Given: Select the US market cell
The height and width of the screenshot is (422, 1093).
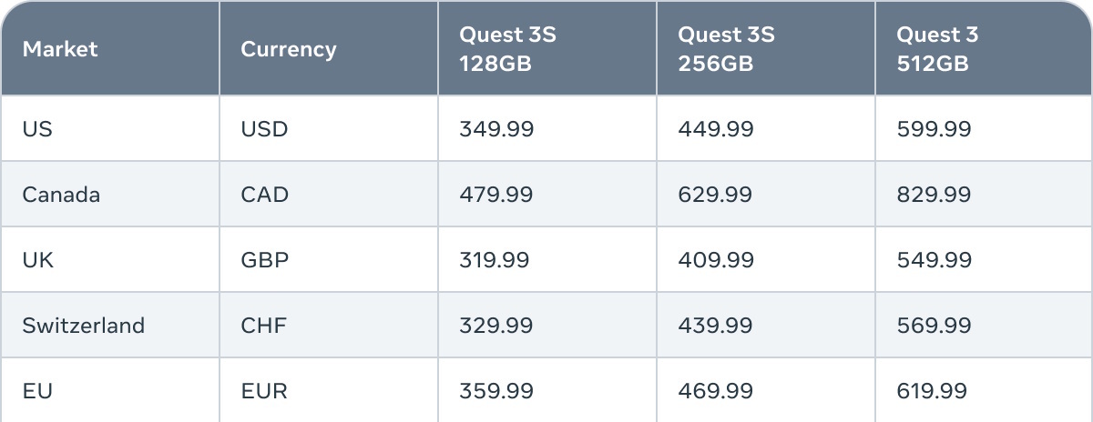Looking at the screenshot, I should pos(37,129).
